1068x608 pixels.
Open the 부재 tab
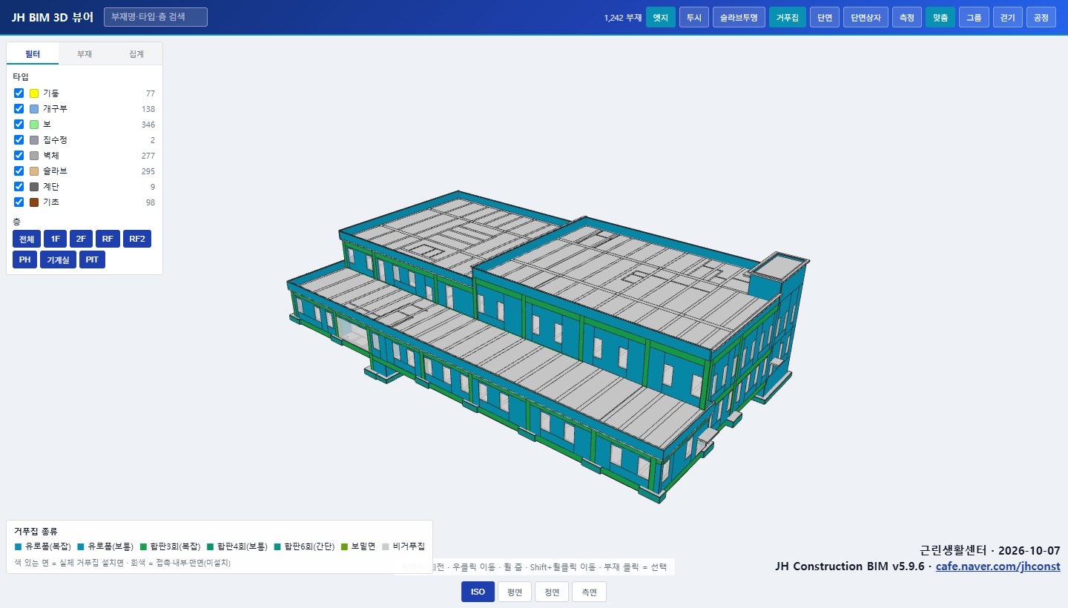tap(85, 54)
